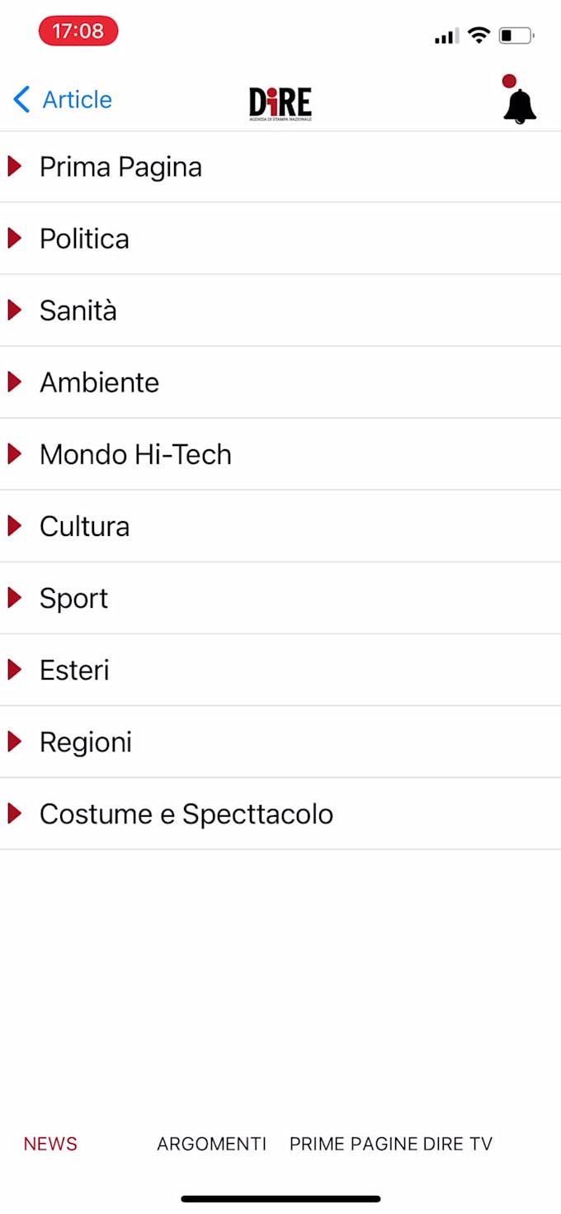Switch to the ARGOMENTI tab
The height and width of the screenshot is (1214, 561).
click(x=211, y=1144)
